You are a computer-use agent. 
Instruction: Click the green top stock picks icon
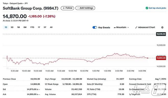[x=147, y=8]
